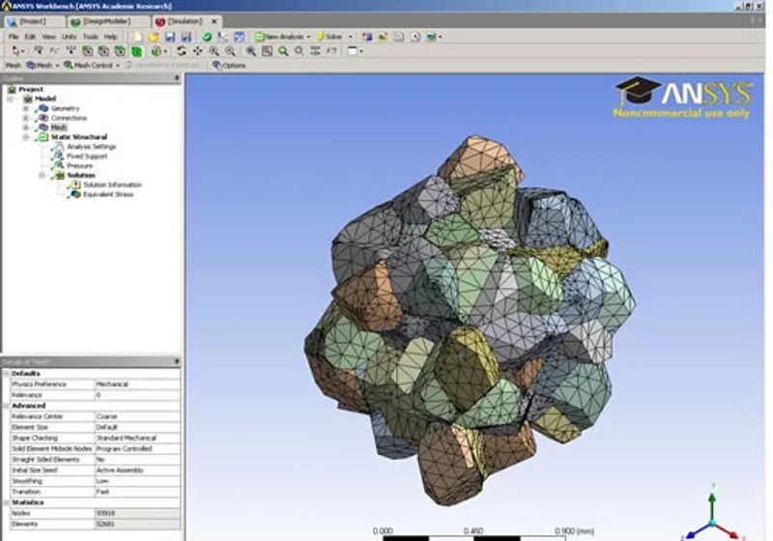
Task: Collapse the Static Structural tree node
Action: click(26, 137)
